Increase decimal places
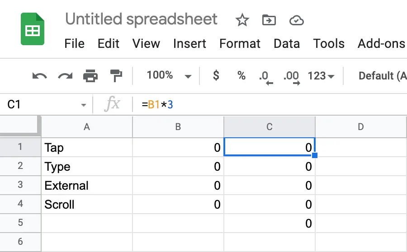This screenshot has height=252, width=407. 292,77
